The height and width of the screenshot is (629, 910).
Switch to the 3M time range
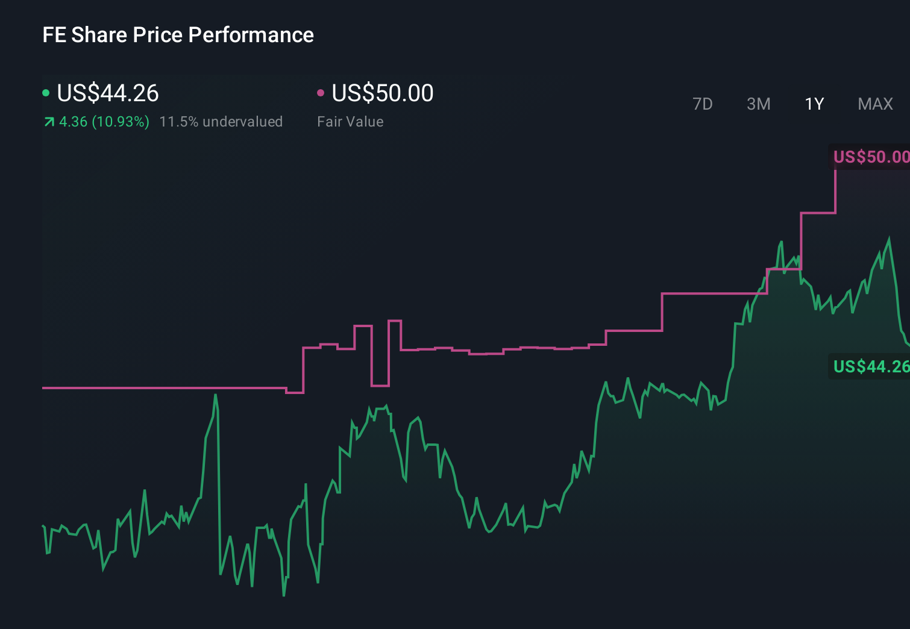[758, 104]
